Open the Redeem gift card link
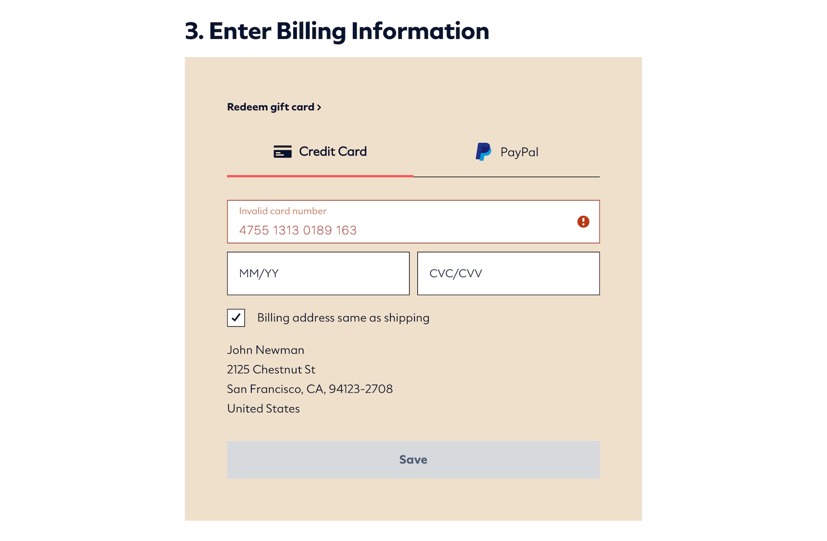Image resolution: width=827 pixels, height=541 pixels. coord(270,107)
